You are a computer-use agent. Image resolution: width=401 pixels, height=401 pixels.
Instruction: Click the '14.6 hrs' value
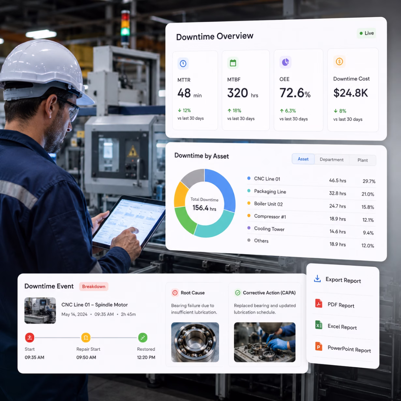pos(337,231)
